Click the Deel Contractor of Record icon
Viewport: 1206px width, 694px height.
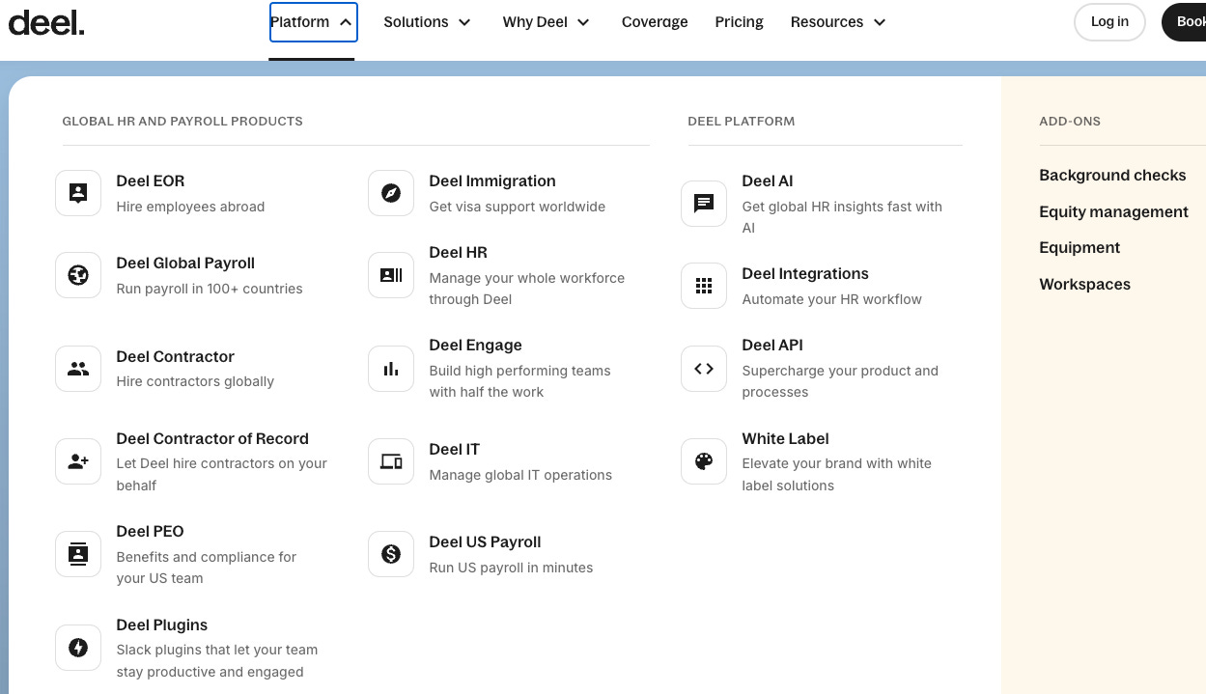coord(78,461)
